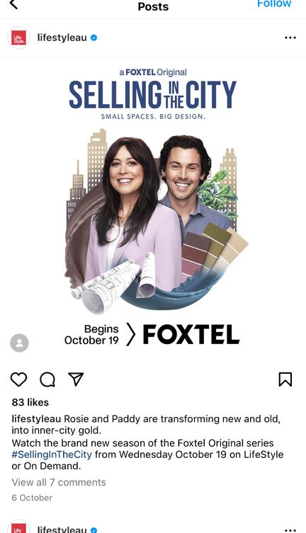Open the lifestyleau profile picture at top
Screen dimensions: 306x533
pyautogui.click(x=18, y=38)
